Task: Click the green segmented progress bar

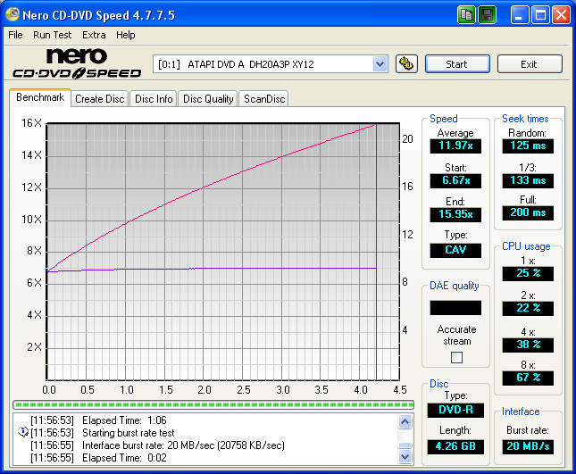Action: pyautogui.click(x=213, y=404)
